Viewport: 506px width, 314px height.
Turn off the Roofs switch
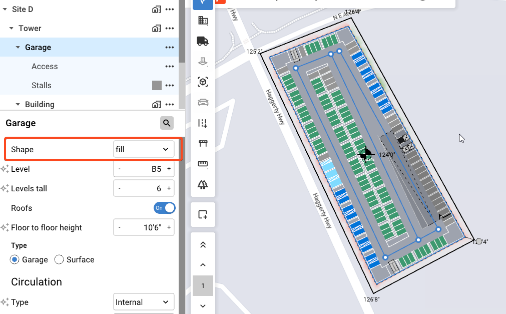(x=165, y=208)
